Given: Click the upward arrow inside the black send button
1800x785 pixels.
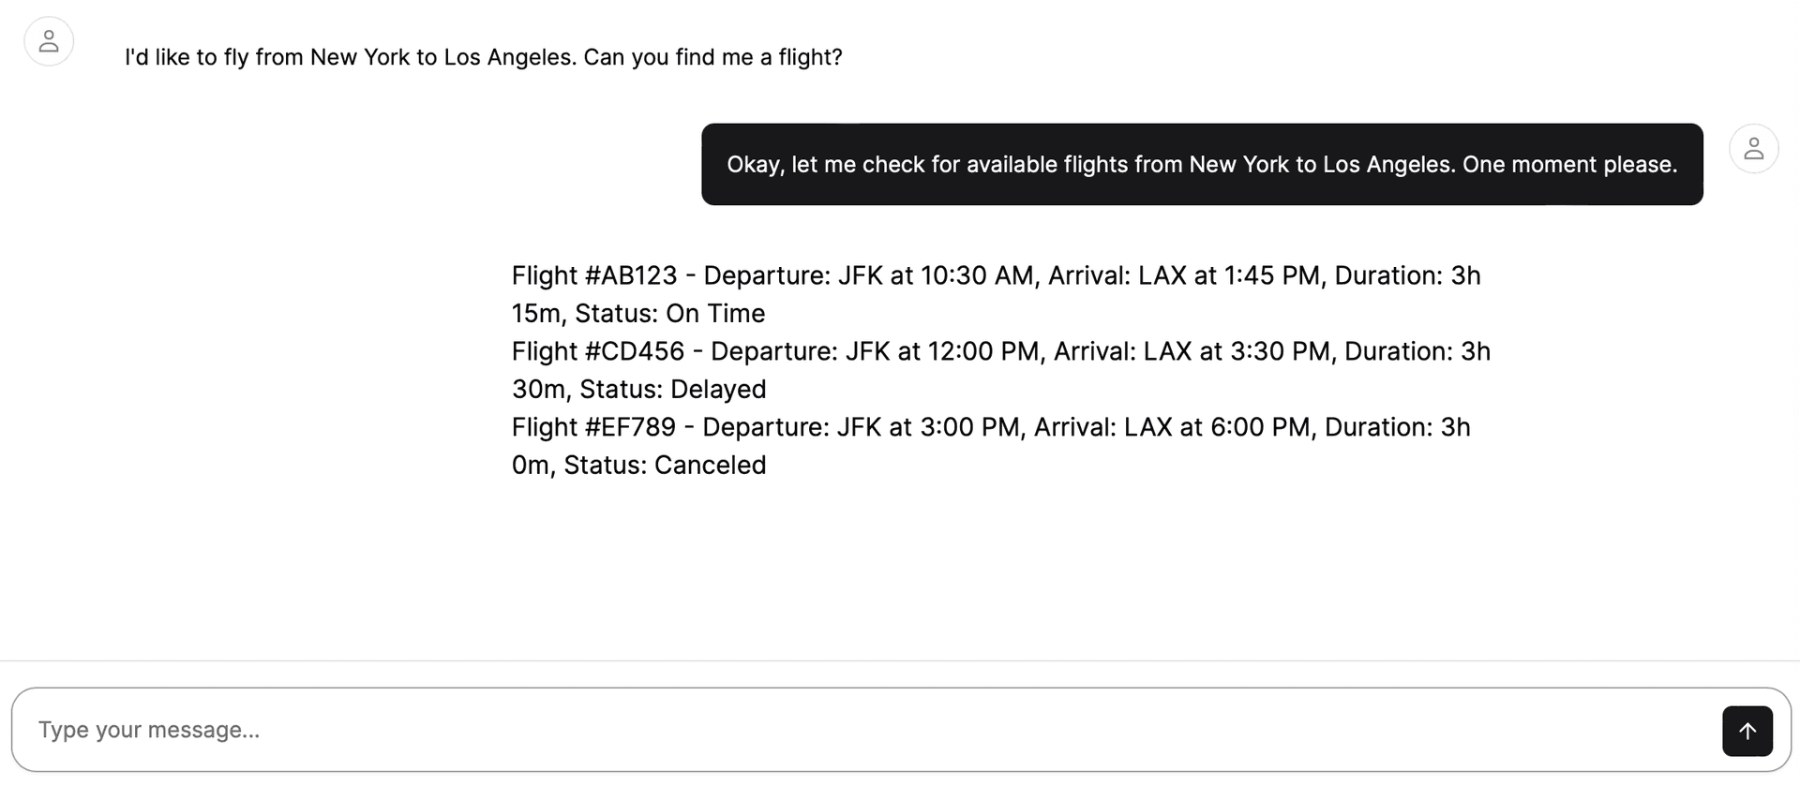Looking at the screenshot, I should click(x=1747, y=730).
